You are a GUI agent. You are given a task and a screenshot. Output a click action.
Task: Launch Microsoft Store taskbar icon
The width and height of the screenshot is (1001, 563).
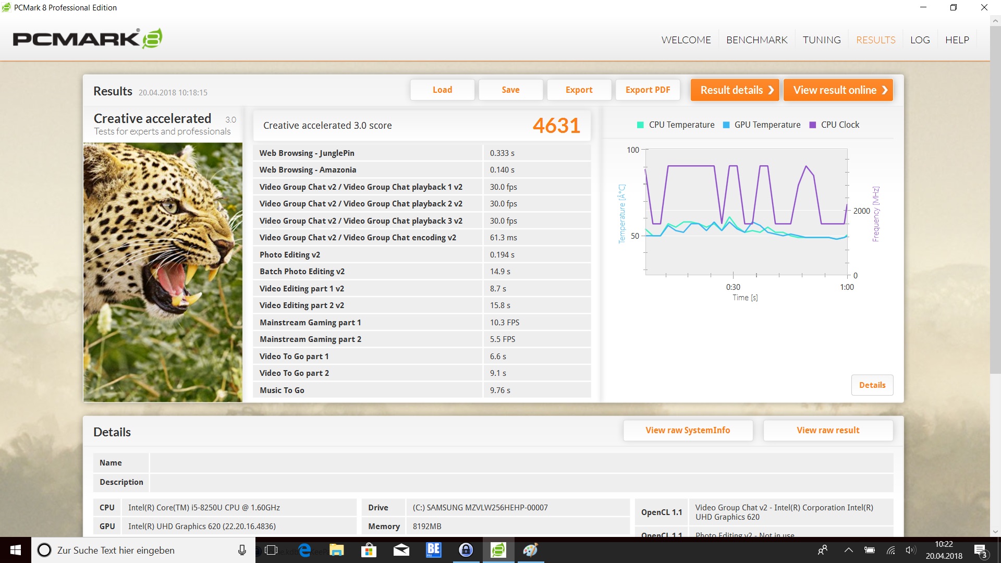click(369, 550)
